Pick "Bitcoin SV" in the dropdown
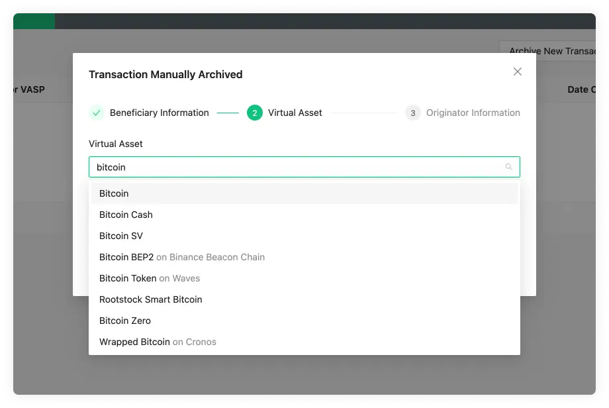The height and width of the screenshot is (408, 609). coord(121,236)
